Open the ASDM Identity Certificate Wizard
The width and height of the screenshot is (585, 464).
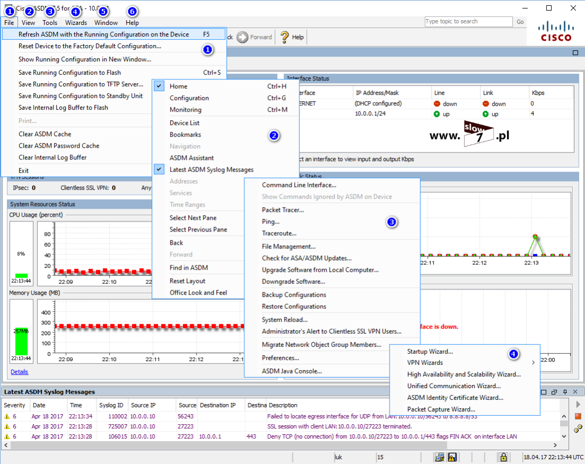click(x=465, y=398)
